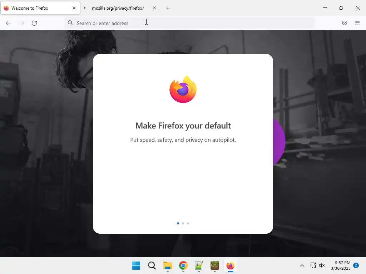Select the first onboarding step dot
The height and width of the screenshot is (274, 366).
pos(178,223)
